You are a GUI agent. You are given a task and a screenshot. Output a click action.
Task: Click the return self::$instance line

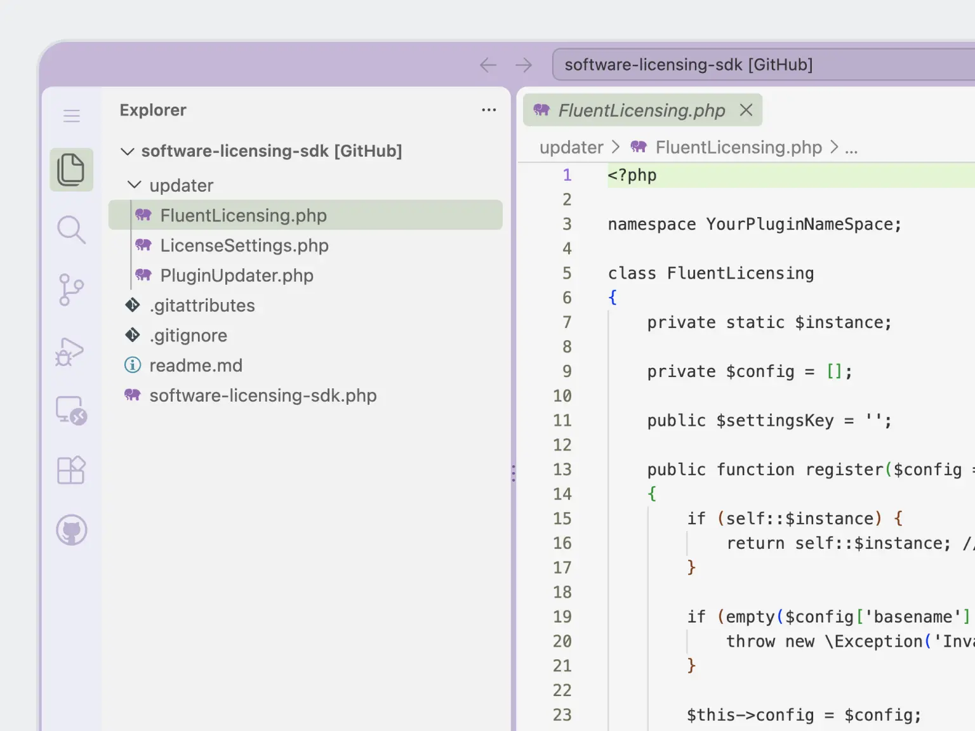coord(839,543)
